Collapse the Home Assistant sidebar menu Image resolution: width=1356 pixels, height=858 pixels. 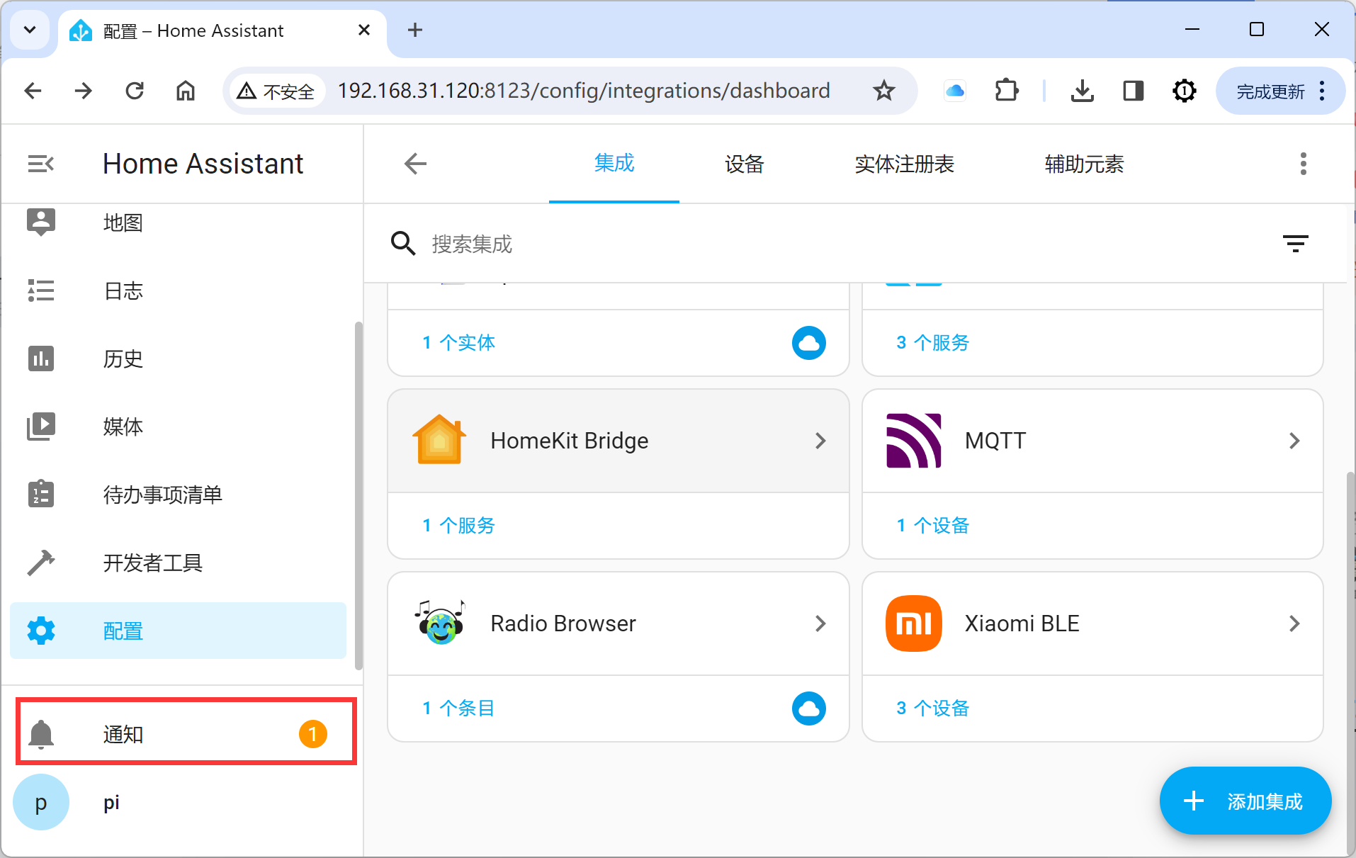pos(41,164)
